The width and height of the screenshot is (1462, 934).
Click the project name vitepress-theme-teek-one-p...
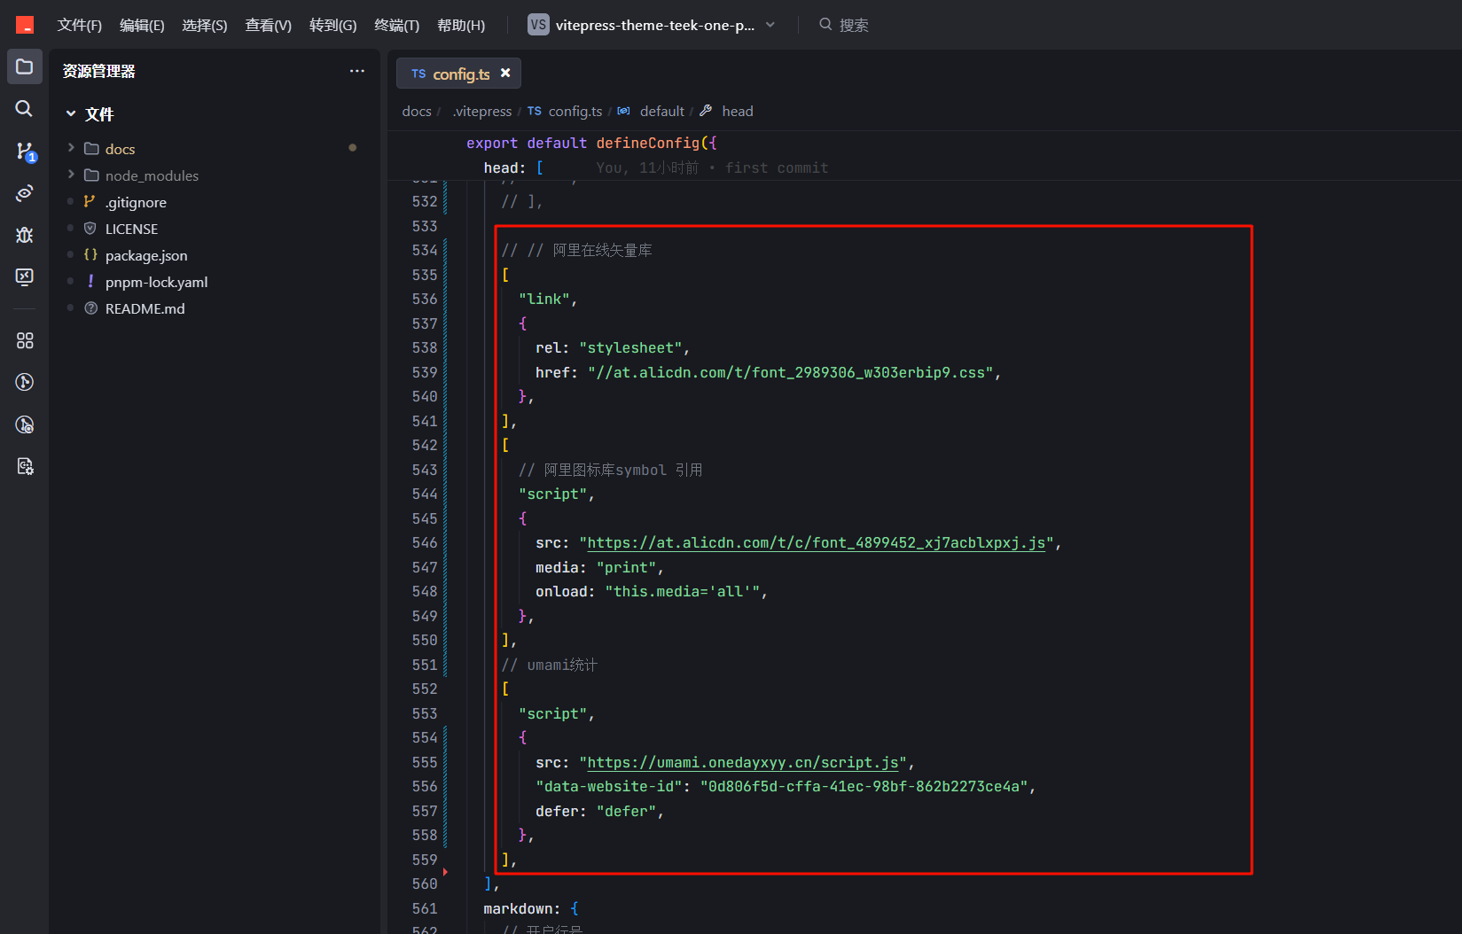coord(655,25)
